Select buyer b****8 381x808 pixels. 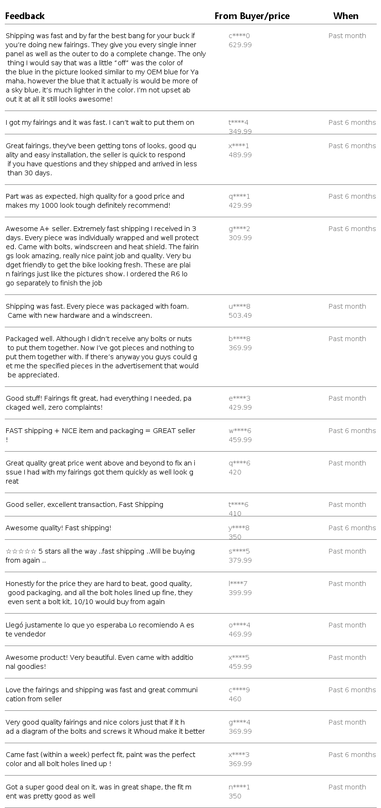point(239,339)
